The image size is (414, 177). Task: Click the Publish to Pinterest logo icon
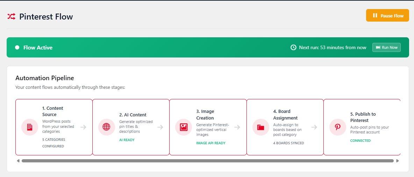(338, 127)
